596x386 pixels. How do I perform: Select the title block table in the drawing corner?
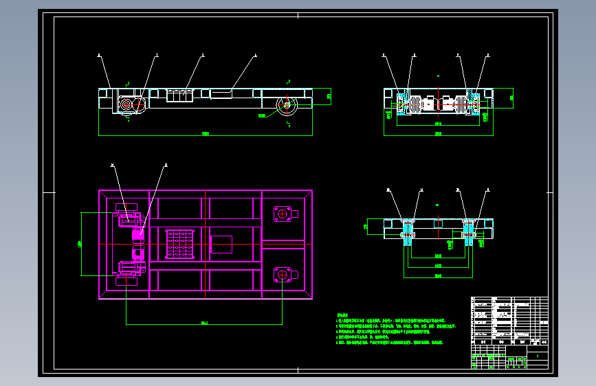tap(509, 333)
